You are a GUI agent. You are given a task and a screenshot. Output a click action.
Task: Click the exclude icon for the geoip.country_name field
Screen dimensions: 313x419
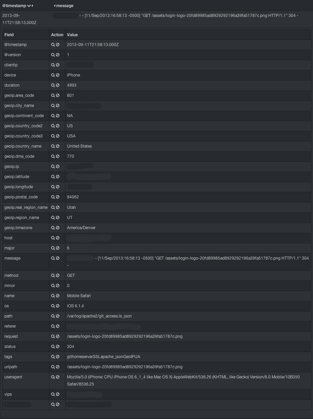58,146
